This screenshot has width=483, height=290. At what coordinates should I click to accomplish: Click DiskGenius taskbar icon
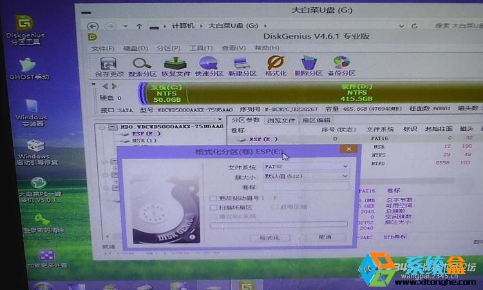click(x=247, y=285)
